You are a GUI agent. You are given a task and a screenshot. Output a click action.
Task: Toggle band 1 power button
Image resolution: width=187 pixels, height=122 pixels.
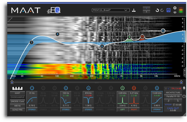32,88
